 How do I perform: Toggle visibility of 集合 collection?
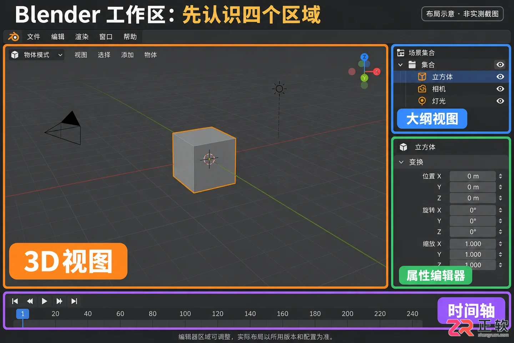coord(500,65)
